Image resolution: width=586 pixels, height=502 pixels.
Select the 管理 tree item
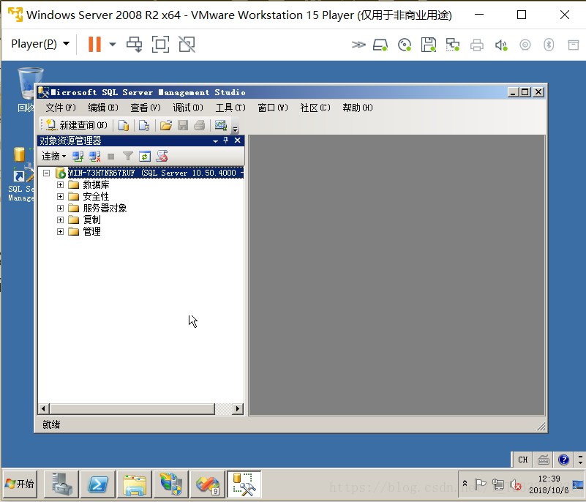tap(91, 231)
